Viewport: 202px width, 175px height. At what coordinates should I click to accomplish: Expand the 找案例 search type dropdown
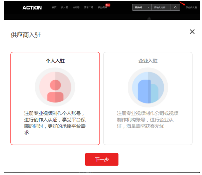tap(142, 8)
